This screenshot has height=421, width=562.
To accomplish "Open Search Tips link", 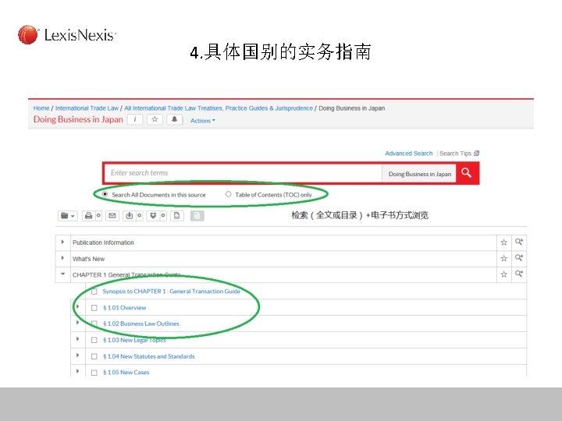I will pyautogui.click(x=459, y=154).
